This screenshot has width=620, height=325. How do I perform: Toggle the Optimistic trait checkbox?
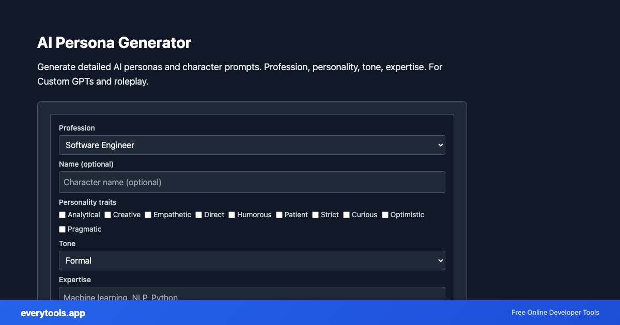point(384,215)
